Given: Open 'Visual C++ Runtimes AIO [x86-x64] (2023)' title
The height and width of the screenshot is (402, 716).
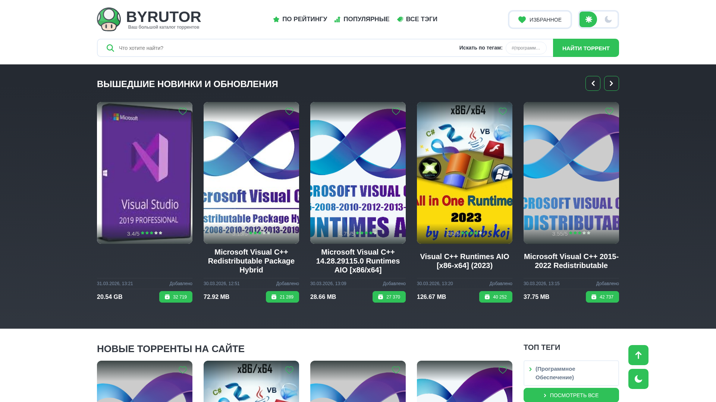Looking at the screenshot, I should (465, 261).
